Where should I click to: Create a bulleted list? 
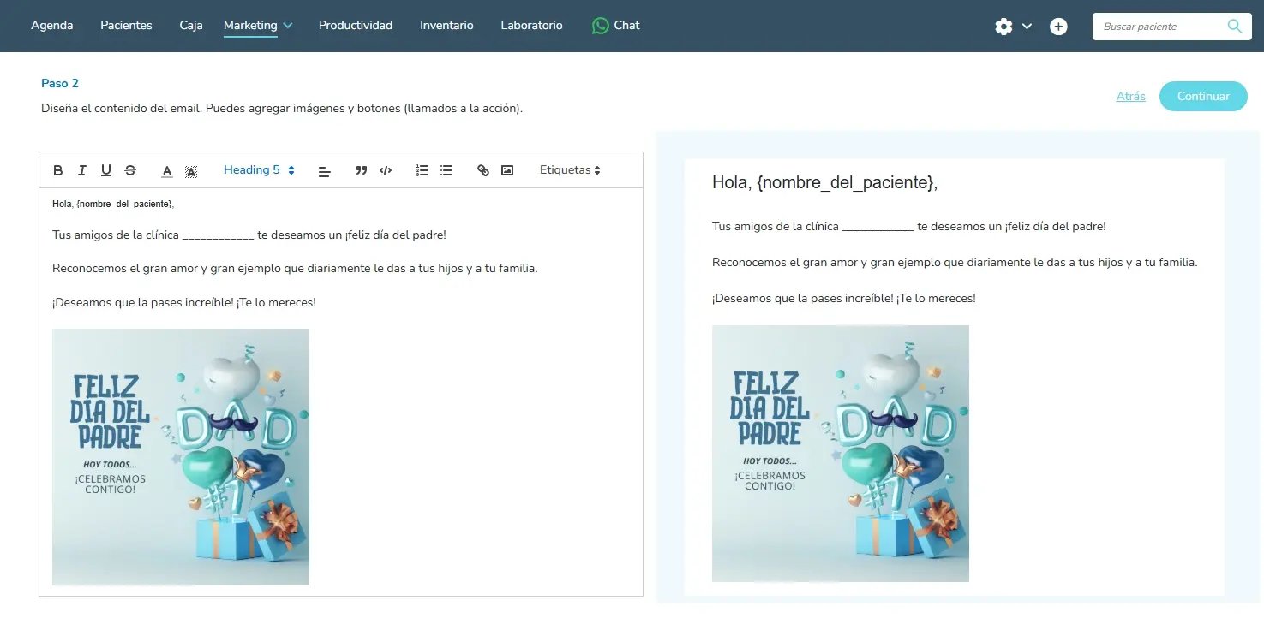(x=446, y=170)
